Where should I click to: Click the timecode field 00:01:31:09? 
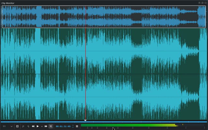click(x=63, y=126)
